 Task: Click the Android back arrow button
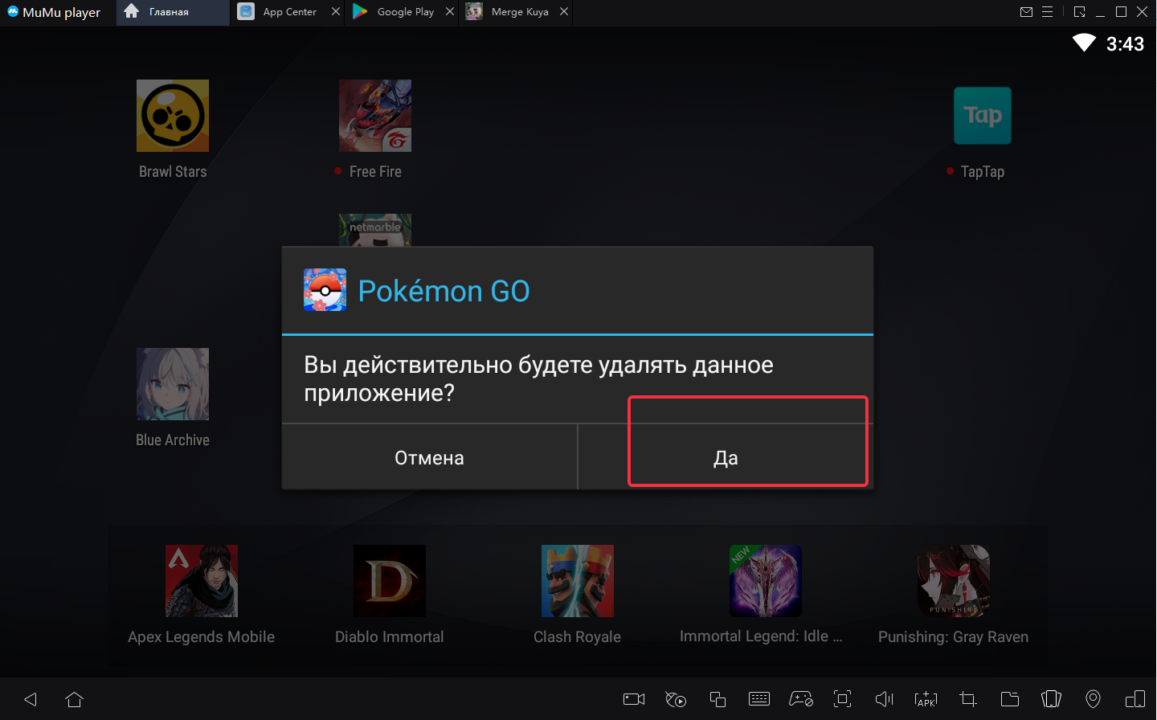(x=31, y=699)
